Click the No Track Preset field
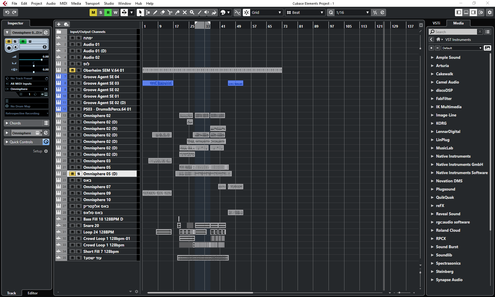Viewport: 495px width, 297px height. click(x=27, y=79)
